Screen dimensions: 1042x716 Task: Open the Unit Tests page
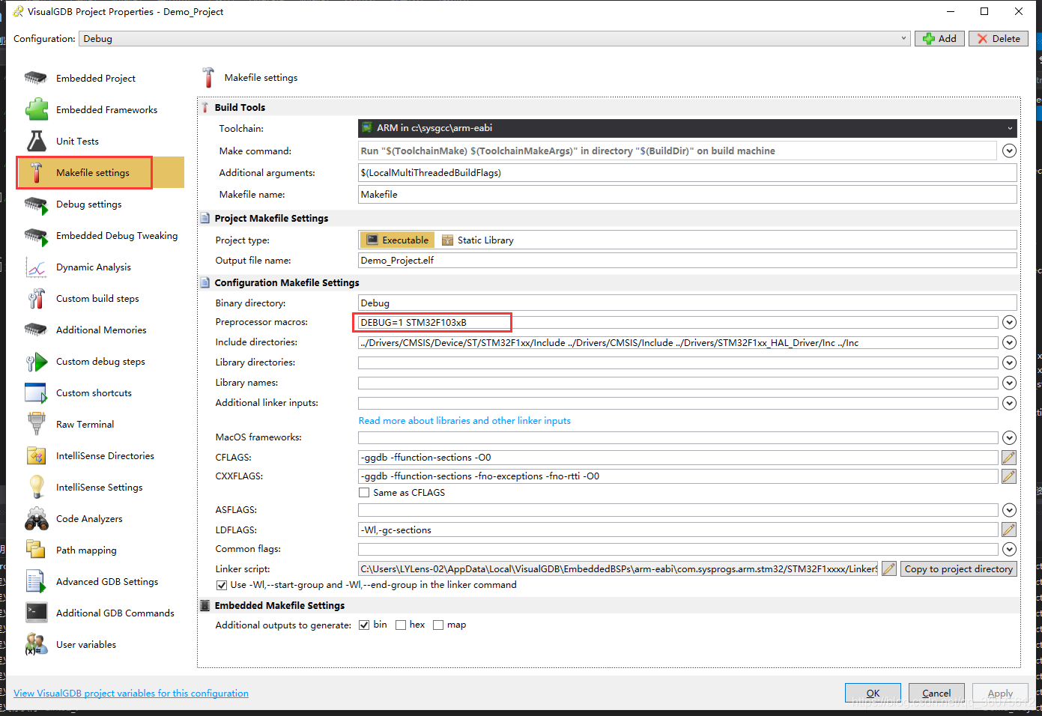(x=100, y=141)
